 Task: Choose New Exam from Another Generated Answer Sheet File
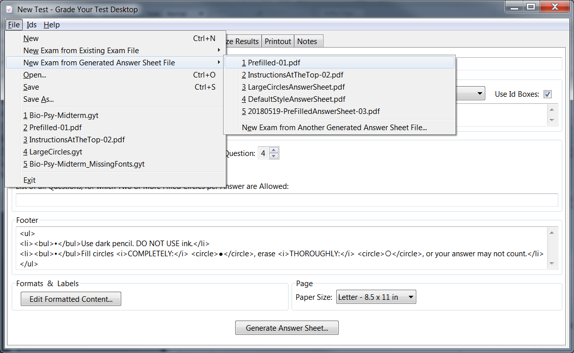point(334,128)
